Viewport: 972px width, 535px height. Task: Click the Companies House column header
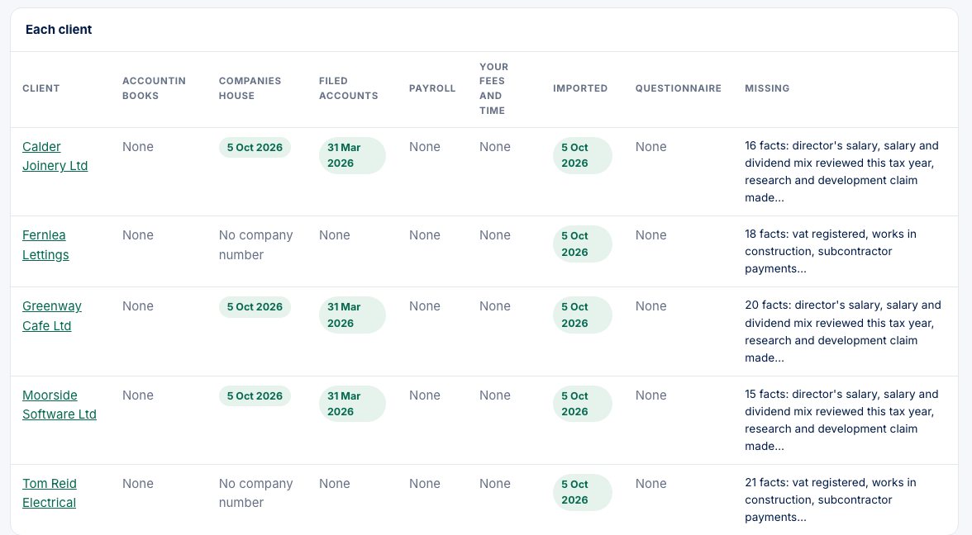[250, 88]
